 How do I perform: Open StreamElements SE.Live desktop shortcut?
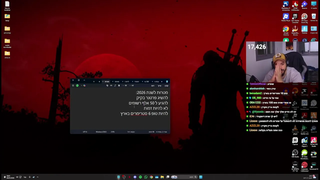point(295,31)
